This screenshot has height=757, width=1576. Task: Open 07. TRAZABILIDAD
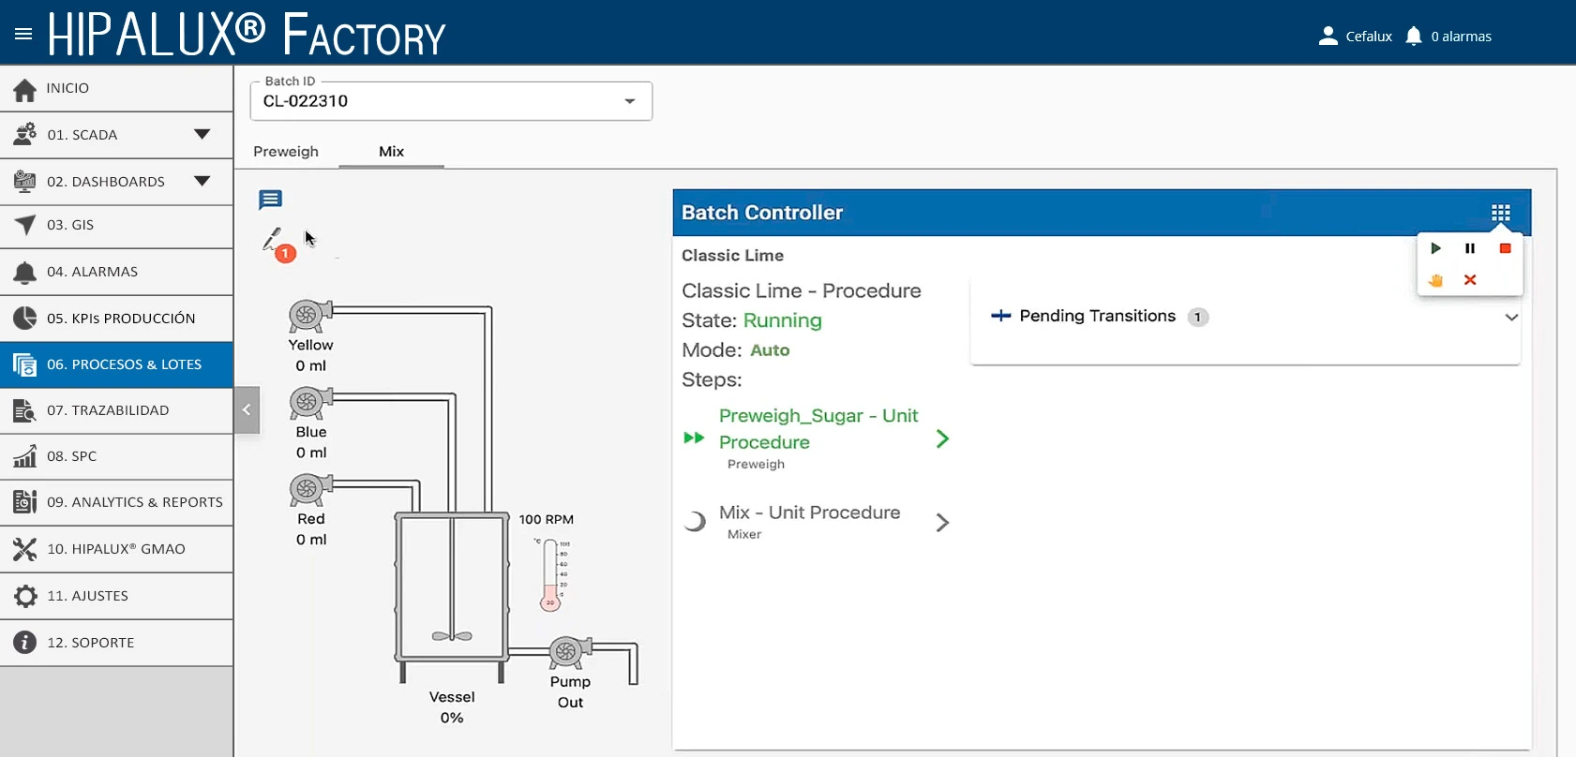(x=116, y=410)
